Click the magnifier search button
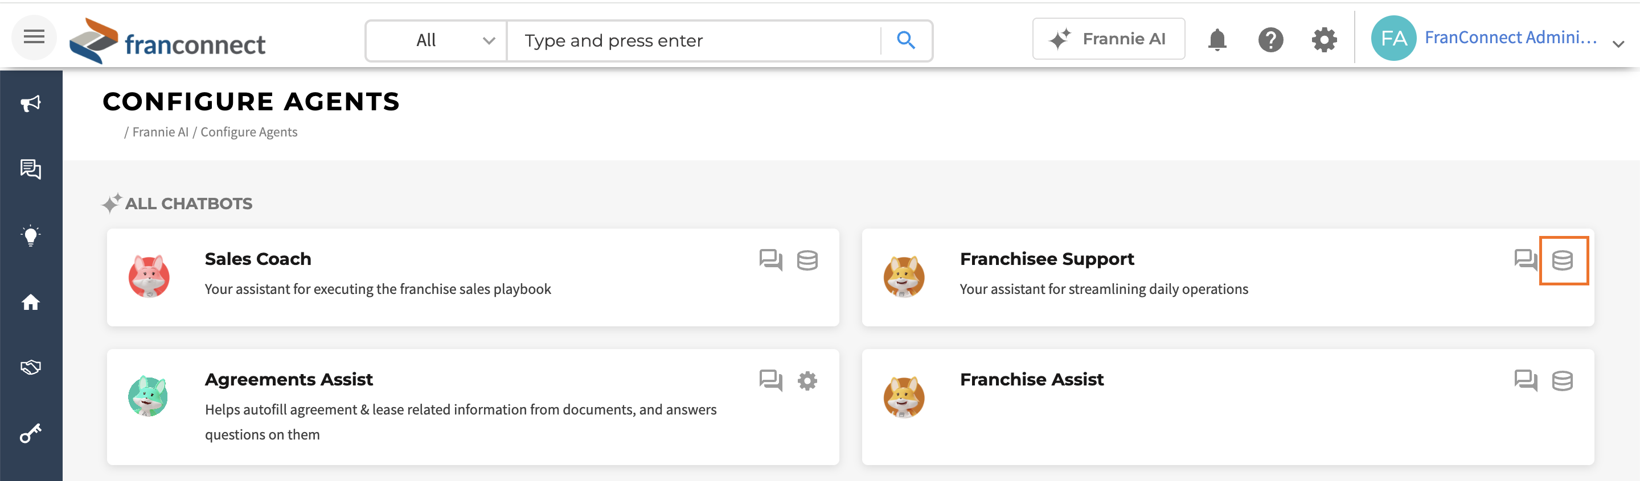 [x=905, y=41]
